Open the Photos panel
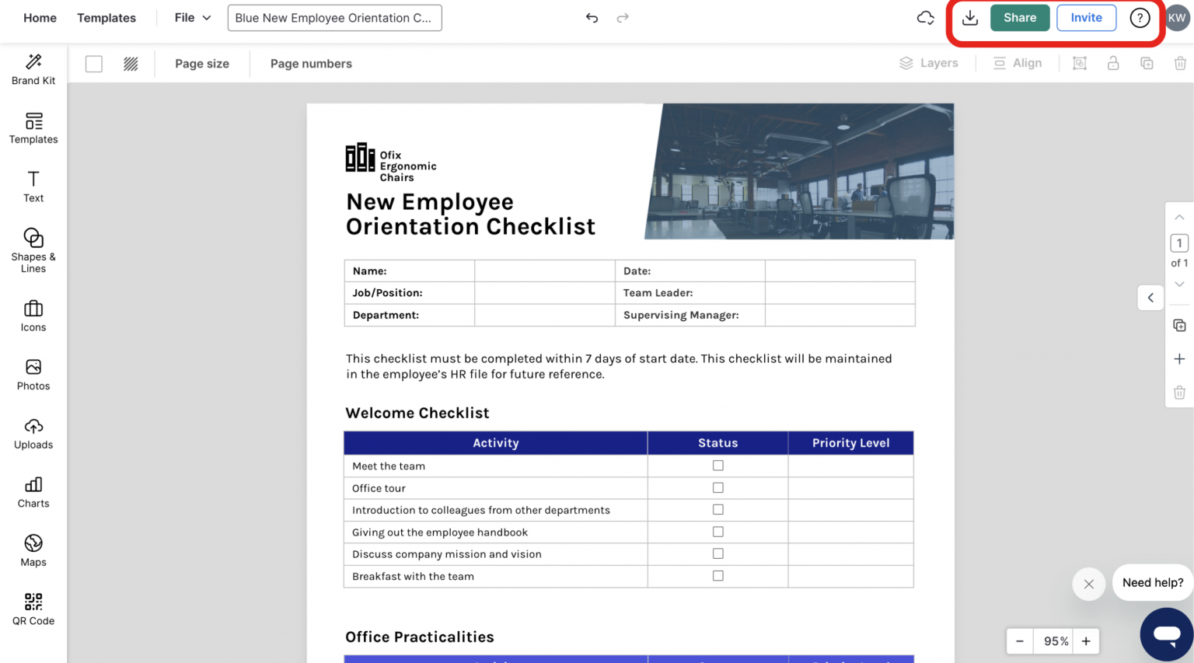 pos(33,375)
